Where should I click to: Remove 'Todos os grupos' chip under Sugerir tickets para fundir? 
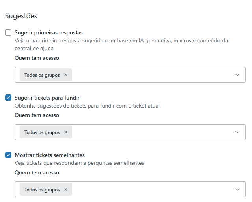66,132
